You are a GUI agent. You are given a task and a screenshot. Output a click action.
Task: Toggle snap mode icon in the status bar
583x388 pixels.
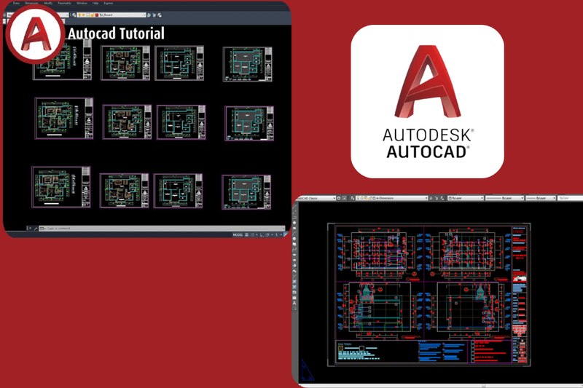coord(252,234)
